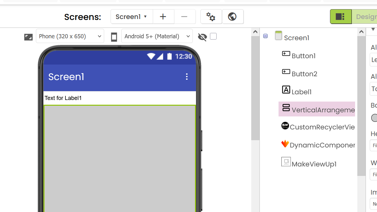Remove screen with minus button

pyautogui.click(x=185, y=17)
